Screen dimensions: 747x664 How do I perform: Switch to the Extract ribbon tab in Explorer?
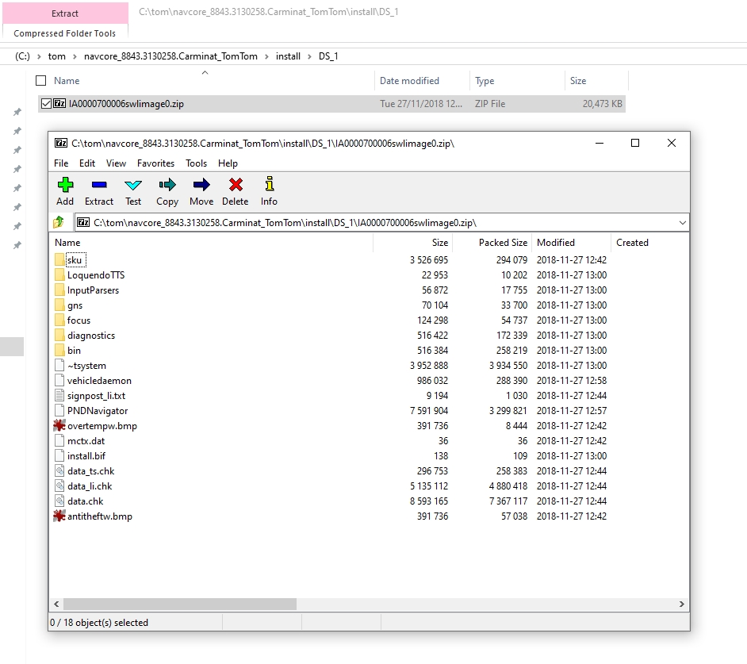point(65,13)
